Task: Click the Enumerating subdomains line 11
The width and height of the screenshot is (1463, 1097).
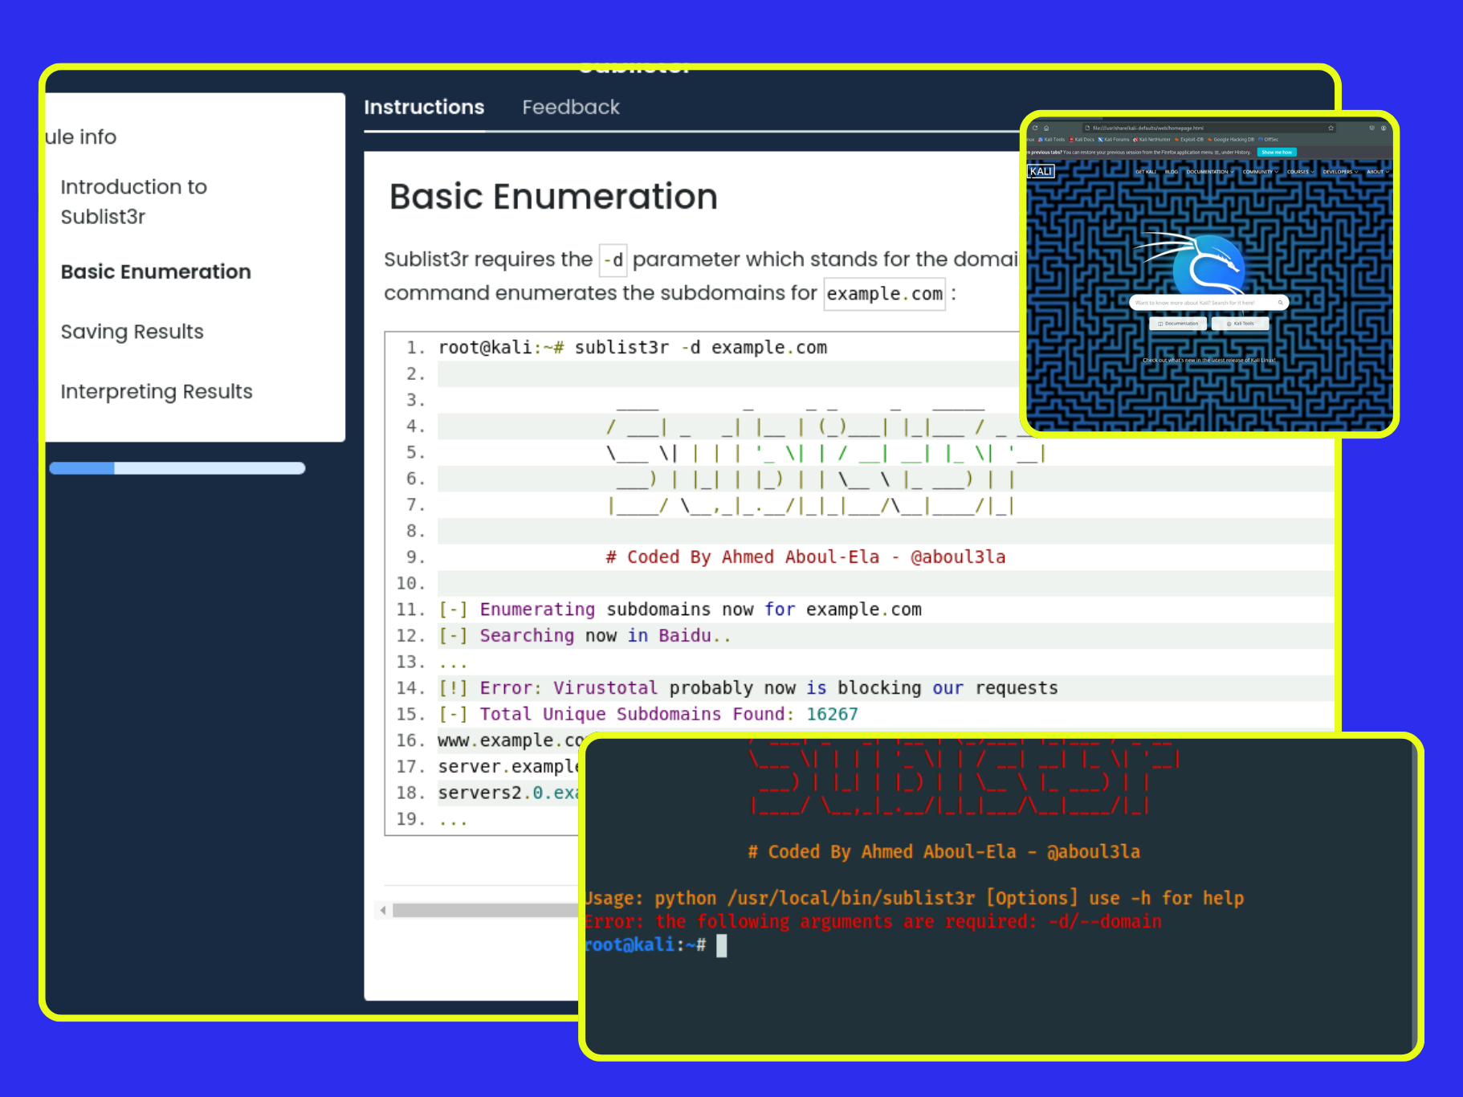Action: [680, 610]
